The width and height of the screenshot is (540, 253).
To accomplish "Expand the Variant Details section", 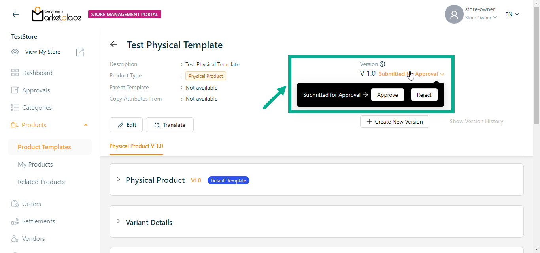I will click(119, 221).
